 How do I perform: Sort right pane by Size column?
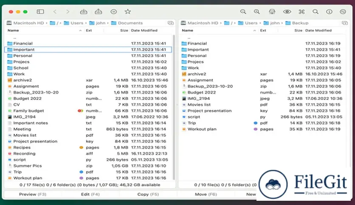click(298, 30)
